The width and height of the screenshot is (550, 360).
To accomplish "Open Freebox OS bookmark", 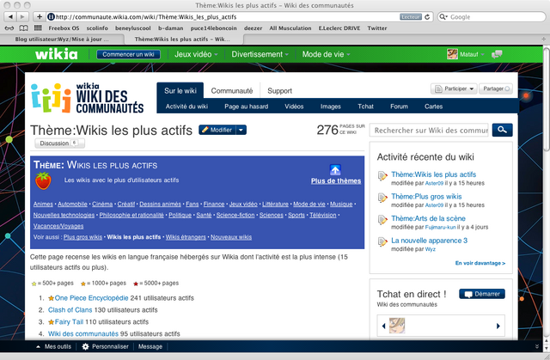I will point(64,28).
